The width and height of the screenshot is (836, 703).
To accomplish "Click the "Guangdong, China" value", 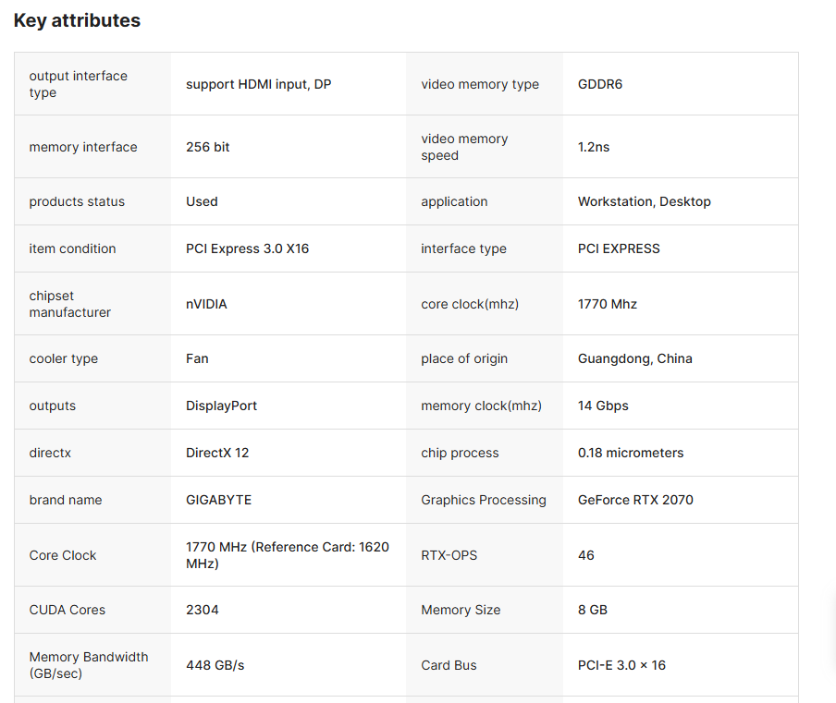I will (x=635, y=359).
